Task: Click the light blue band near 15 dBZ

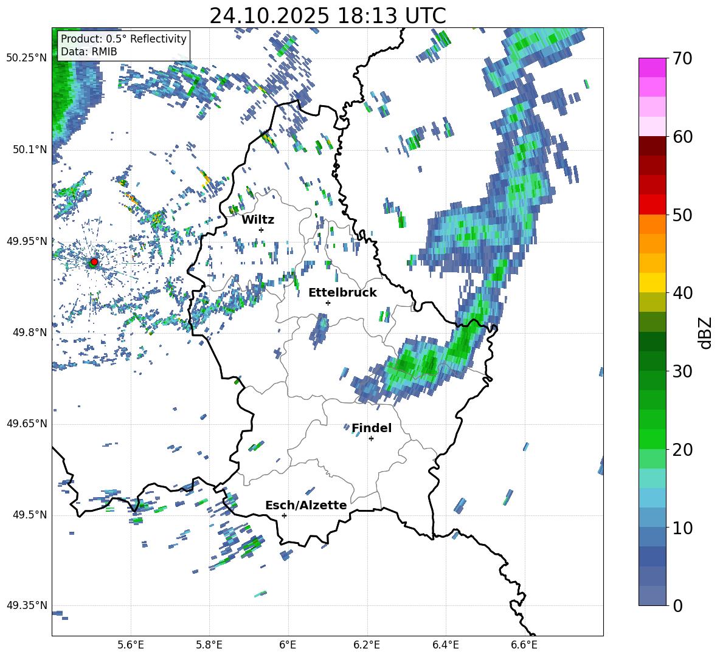Action: [652, 498]
